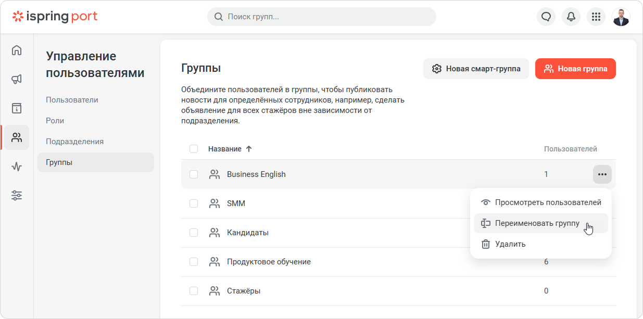The height and width of the screenshot is (319, 643).
Task: Click the trash icon in context menu
Action: [x=486, y=244]
